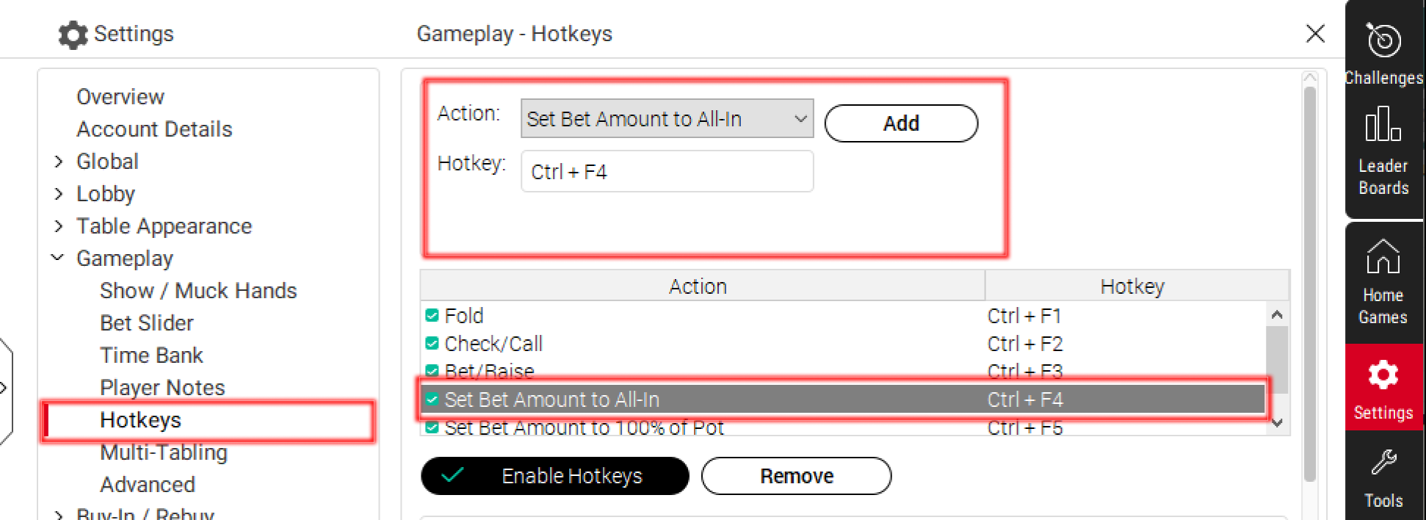Screen dimensions: 1426x520
Task: Click the hotkey list scroll up arrow
Action: tap(1277, 315)
